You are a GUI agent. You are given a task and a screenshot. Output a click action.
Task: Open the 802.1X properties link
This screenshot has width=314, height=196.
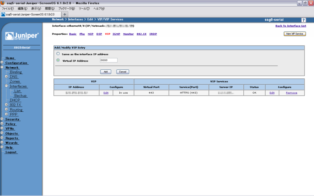pos(141,34)
